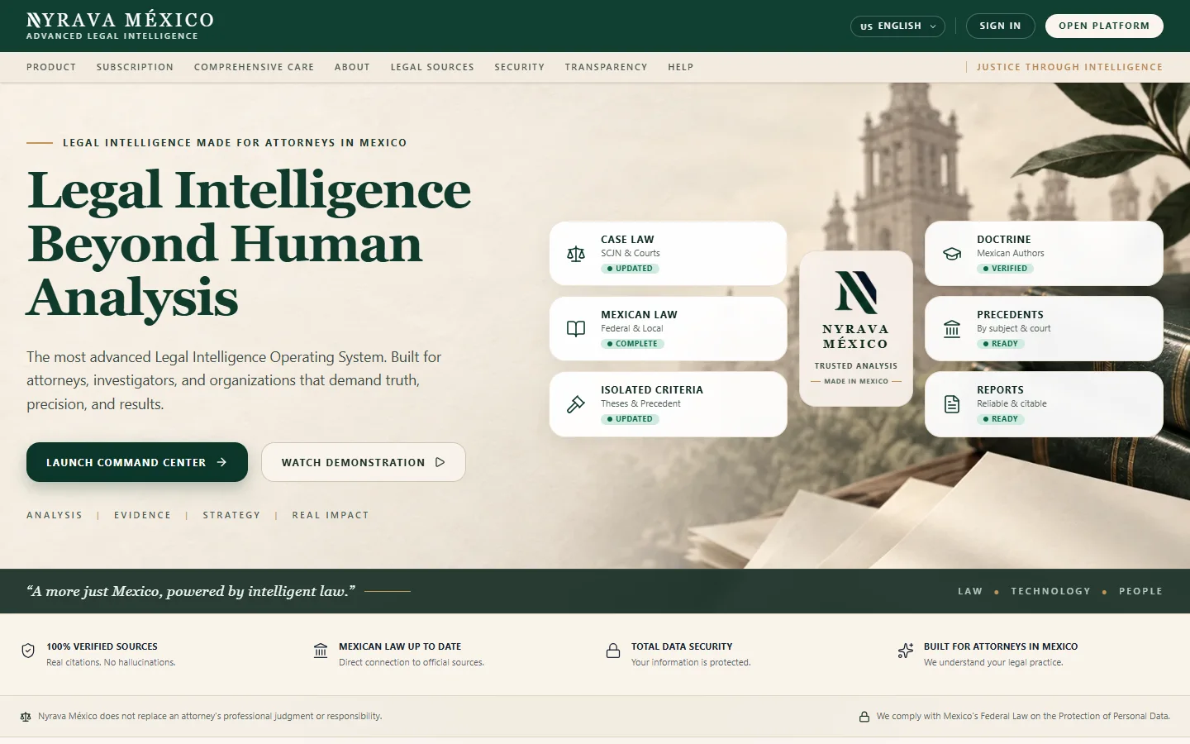
Task: Click the Real Impact label under buttons
Action: point(331,515)
